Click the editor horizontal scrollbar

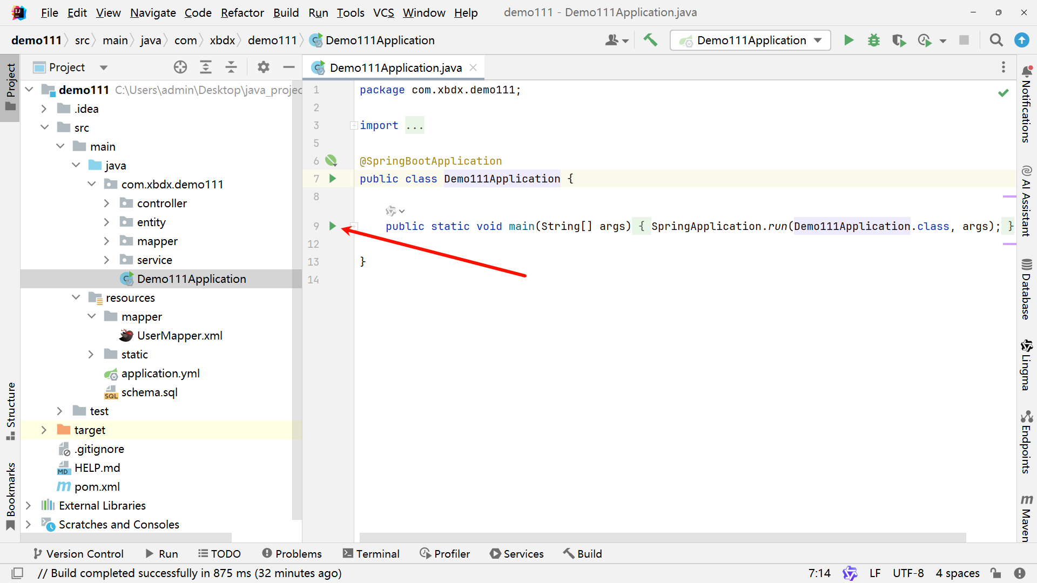tap(662, 537)
